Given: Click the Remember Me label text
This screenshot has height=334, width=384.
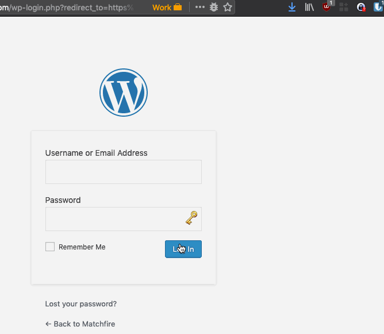Looking at the screenshot, I should click(x=82, y=247).
